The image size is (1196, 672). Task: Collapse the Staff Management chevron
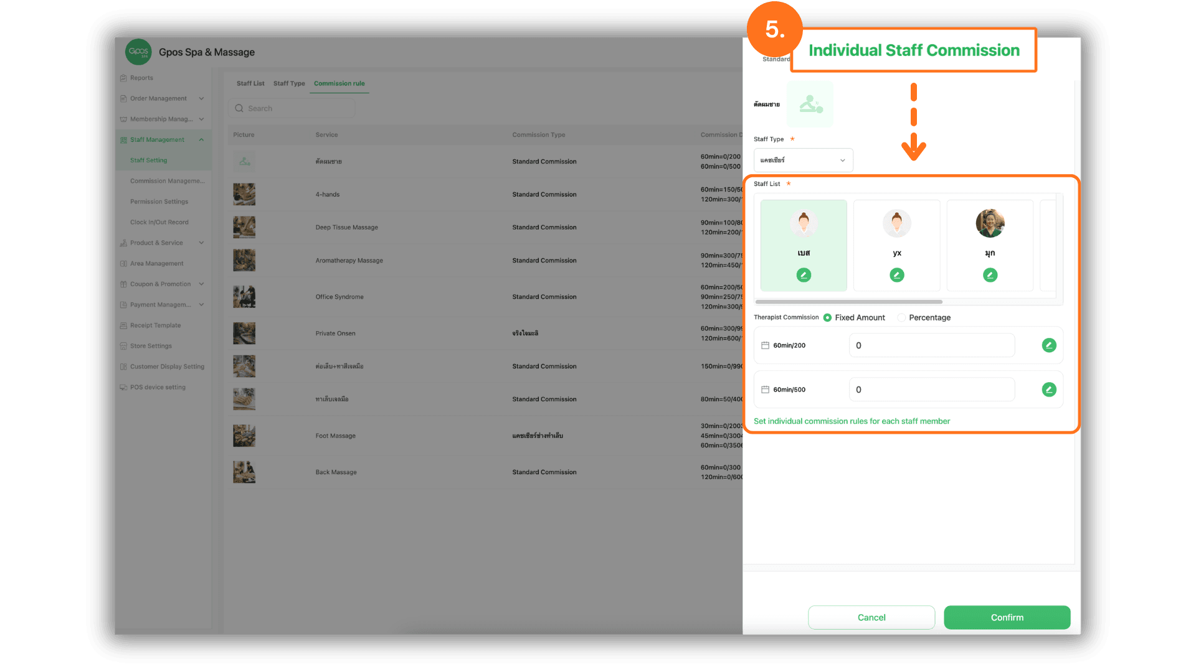[x=201, y=140]
